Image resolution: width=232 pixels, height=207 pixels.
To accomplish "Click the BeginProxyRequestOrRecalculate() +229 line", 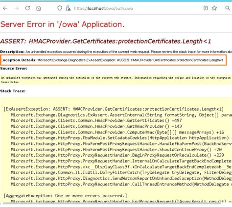I will pyautogui.click(x=117, y=155).
